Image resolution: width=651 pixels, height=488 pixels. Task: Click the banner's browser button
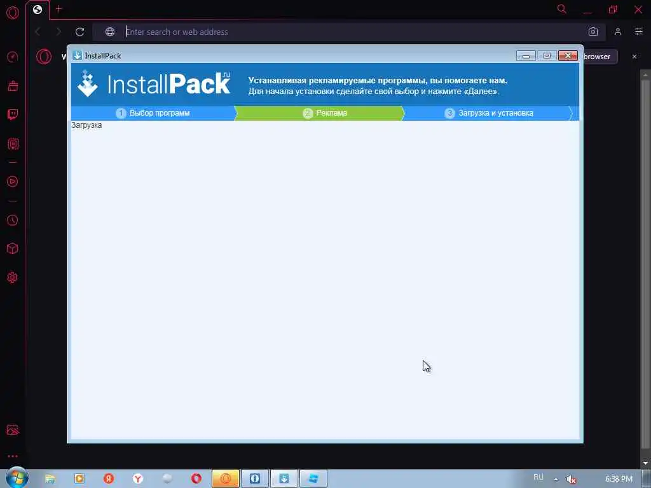click(x=600, y=57)
